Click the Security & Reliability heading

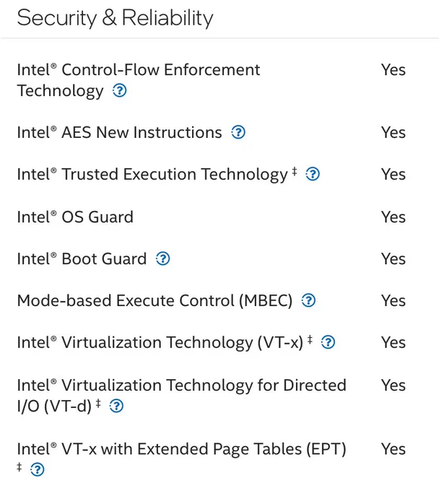tap(115, 18)
